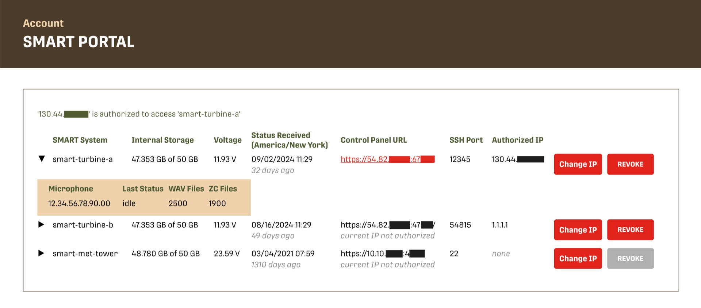Click Change IP for smart-turbine-b
Image resolution: width=701 pixels, height=308 pixels.
(x=578, y=230)
